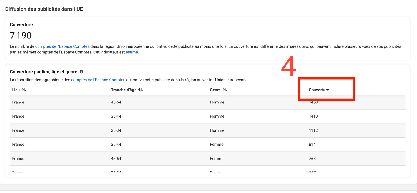Click the total coverage number 7190
The image size is (417, 193).
click(21, 35)
